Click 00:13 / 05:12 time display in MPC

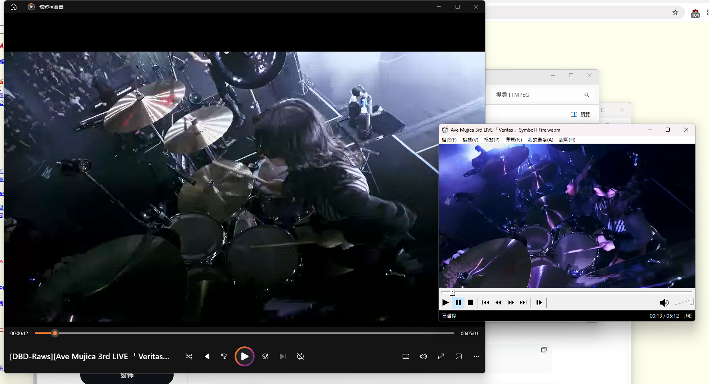664,316
